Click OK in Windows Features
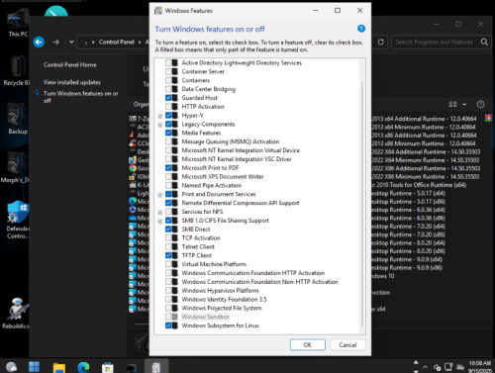 pyautogui.click(x=308, y=344)
